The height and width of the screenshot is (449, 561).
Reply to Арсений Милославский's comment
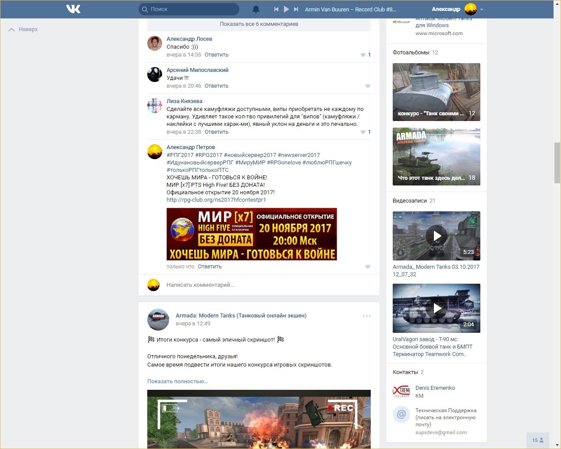coord(217,86)
